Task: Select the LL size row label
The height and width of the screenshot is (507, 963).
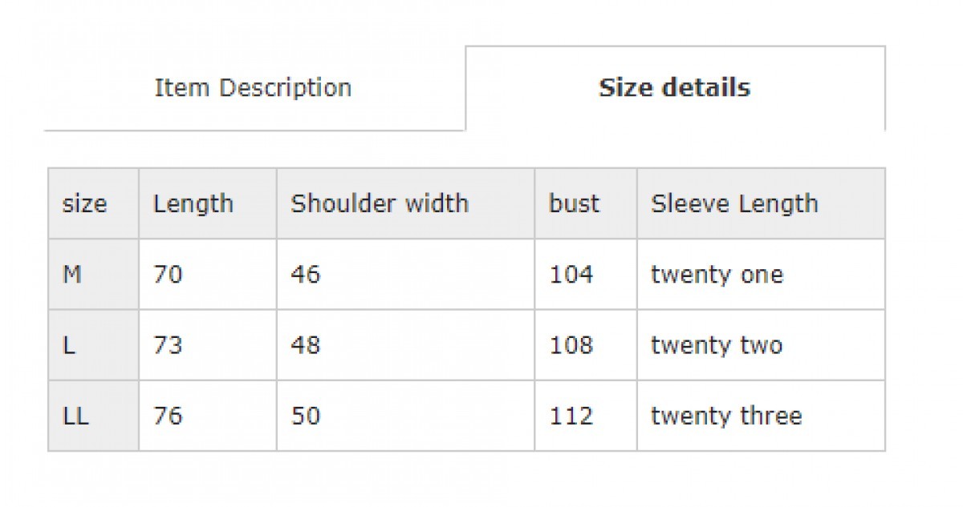Action: click(x=77, y=416)
